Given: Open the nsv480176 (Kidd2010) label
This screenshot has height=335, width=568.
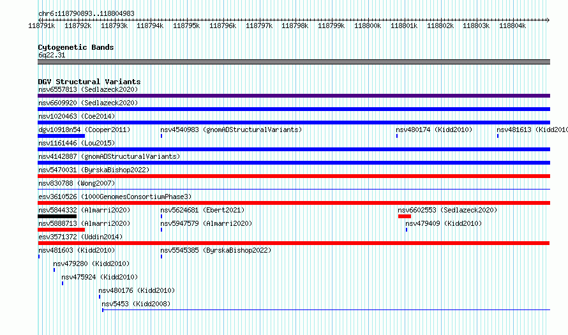Looking at the screenshot, I should (137, 290).
